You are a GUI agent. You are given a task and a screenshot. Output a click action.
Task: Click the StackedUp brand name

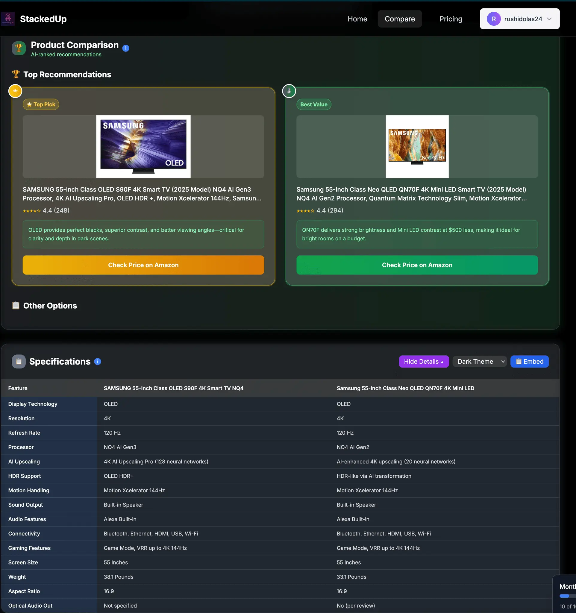pos(43,19)
